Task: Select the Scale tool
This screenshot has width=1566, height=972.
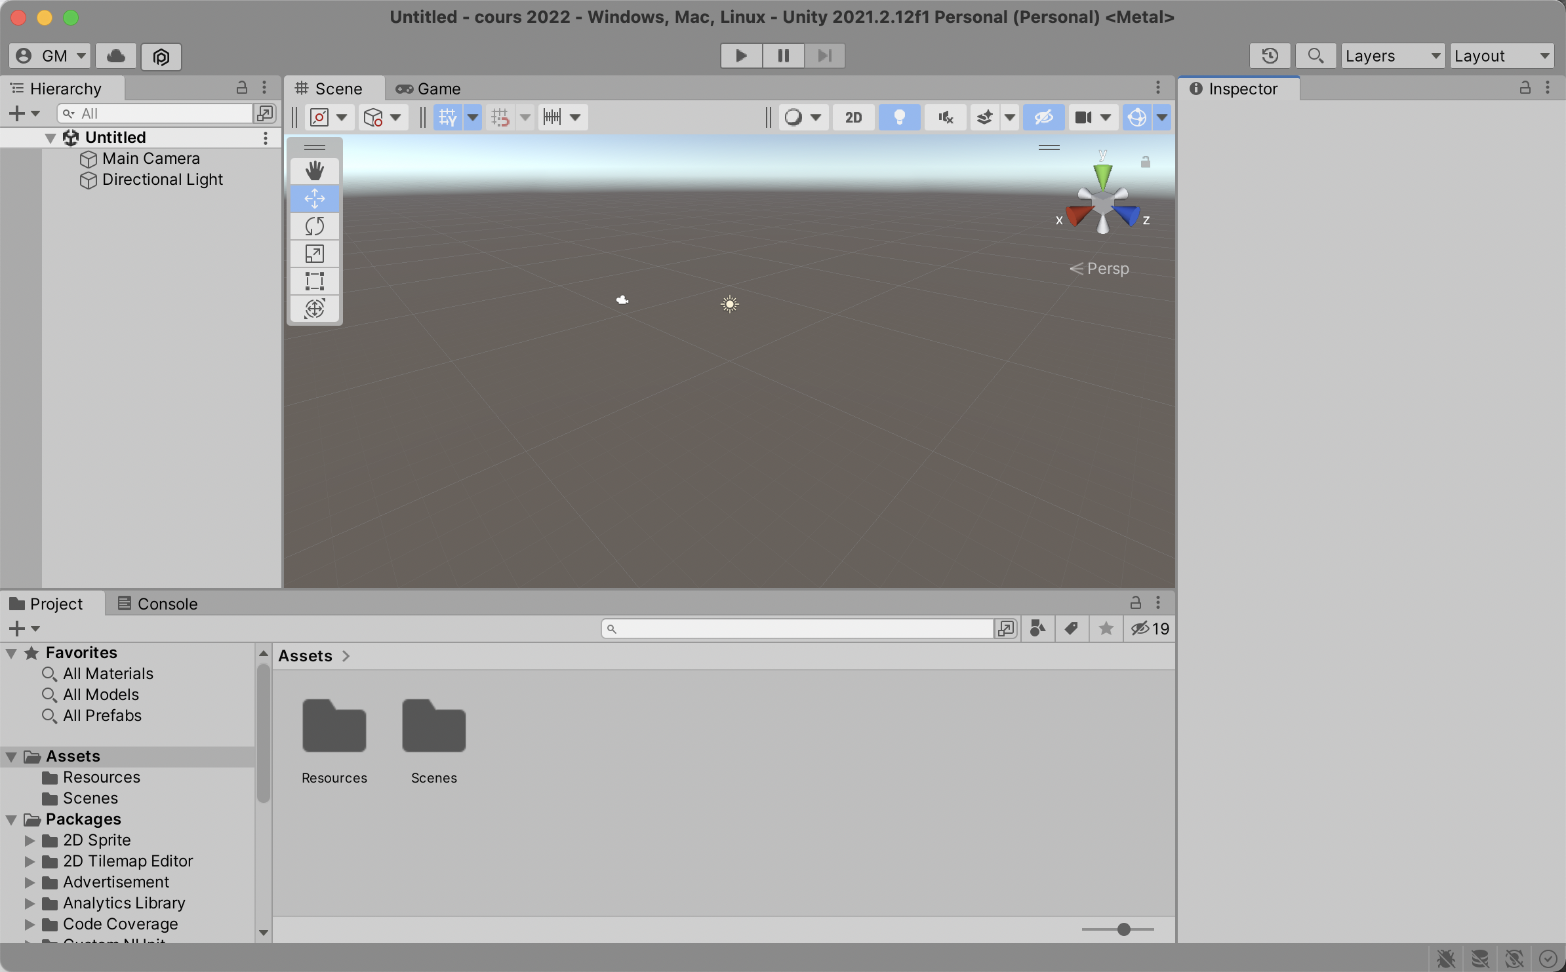Action: 315,254
